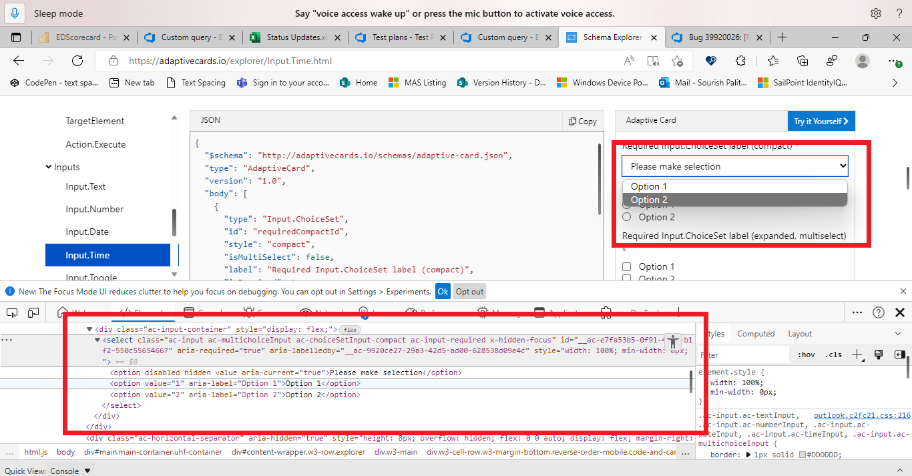Open the Collections icon
912x476 pixels.
click(803, 61)
